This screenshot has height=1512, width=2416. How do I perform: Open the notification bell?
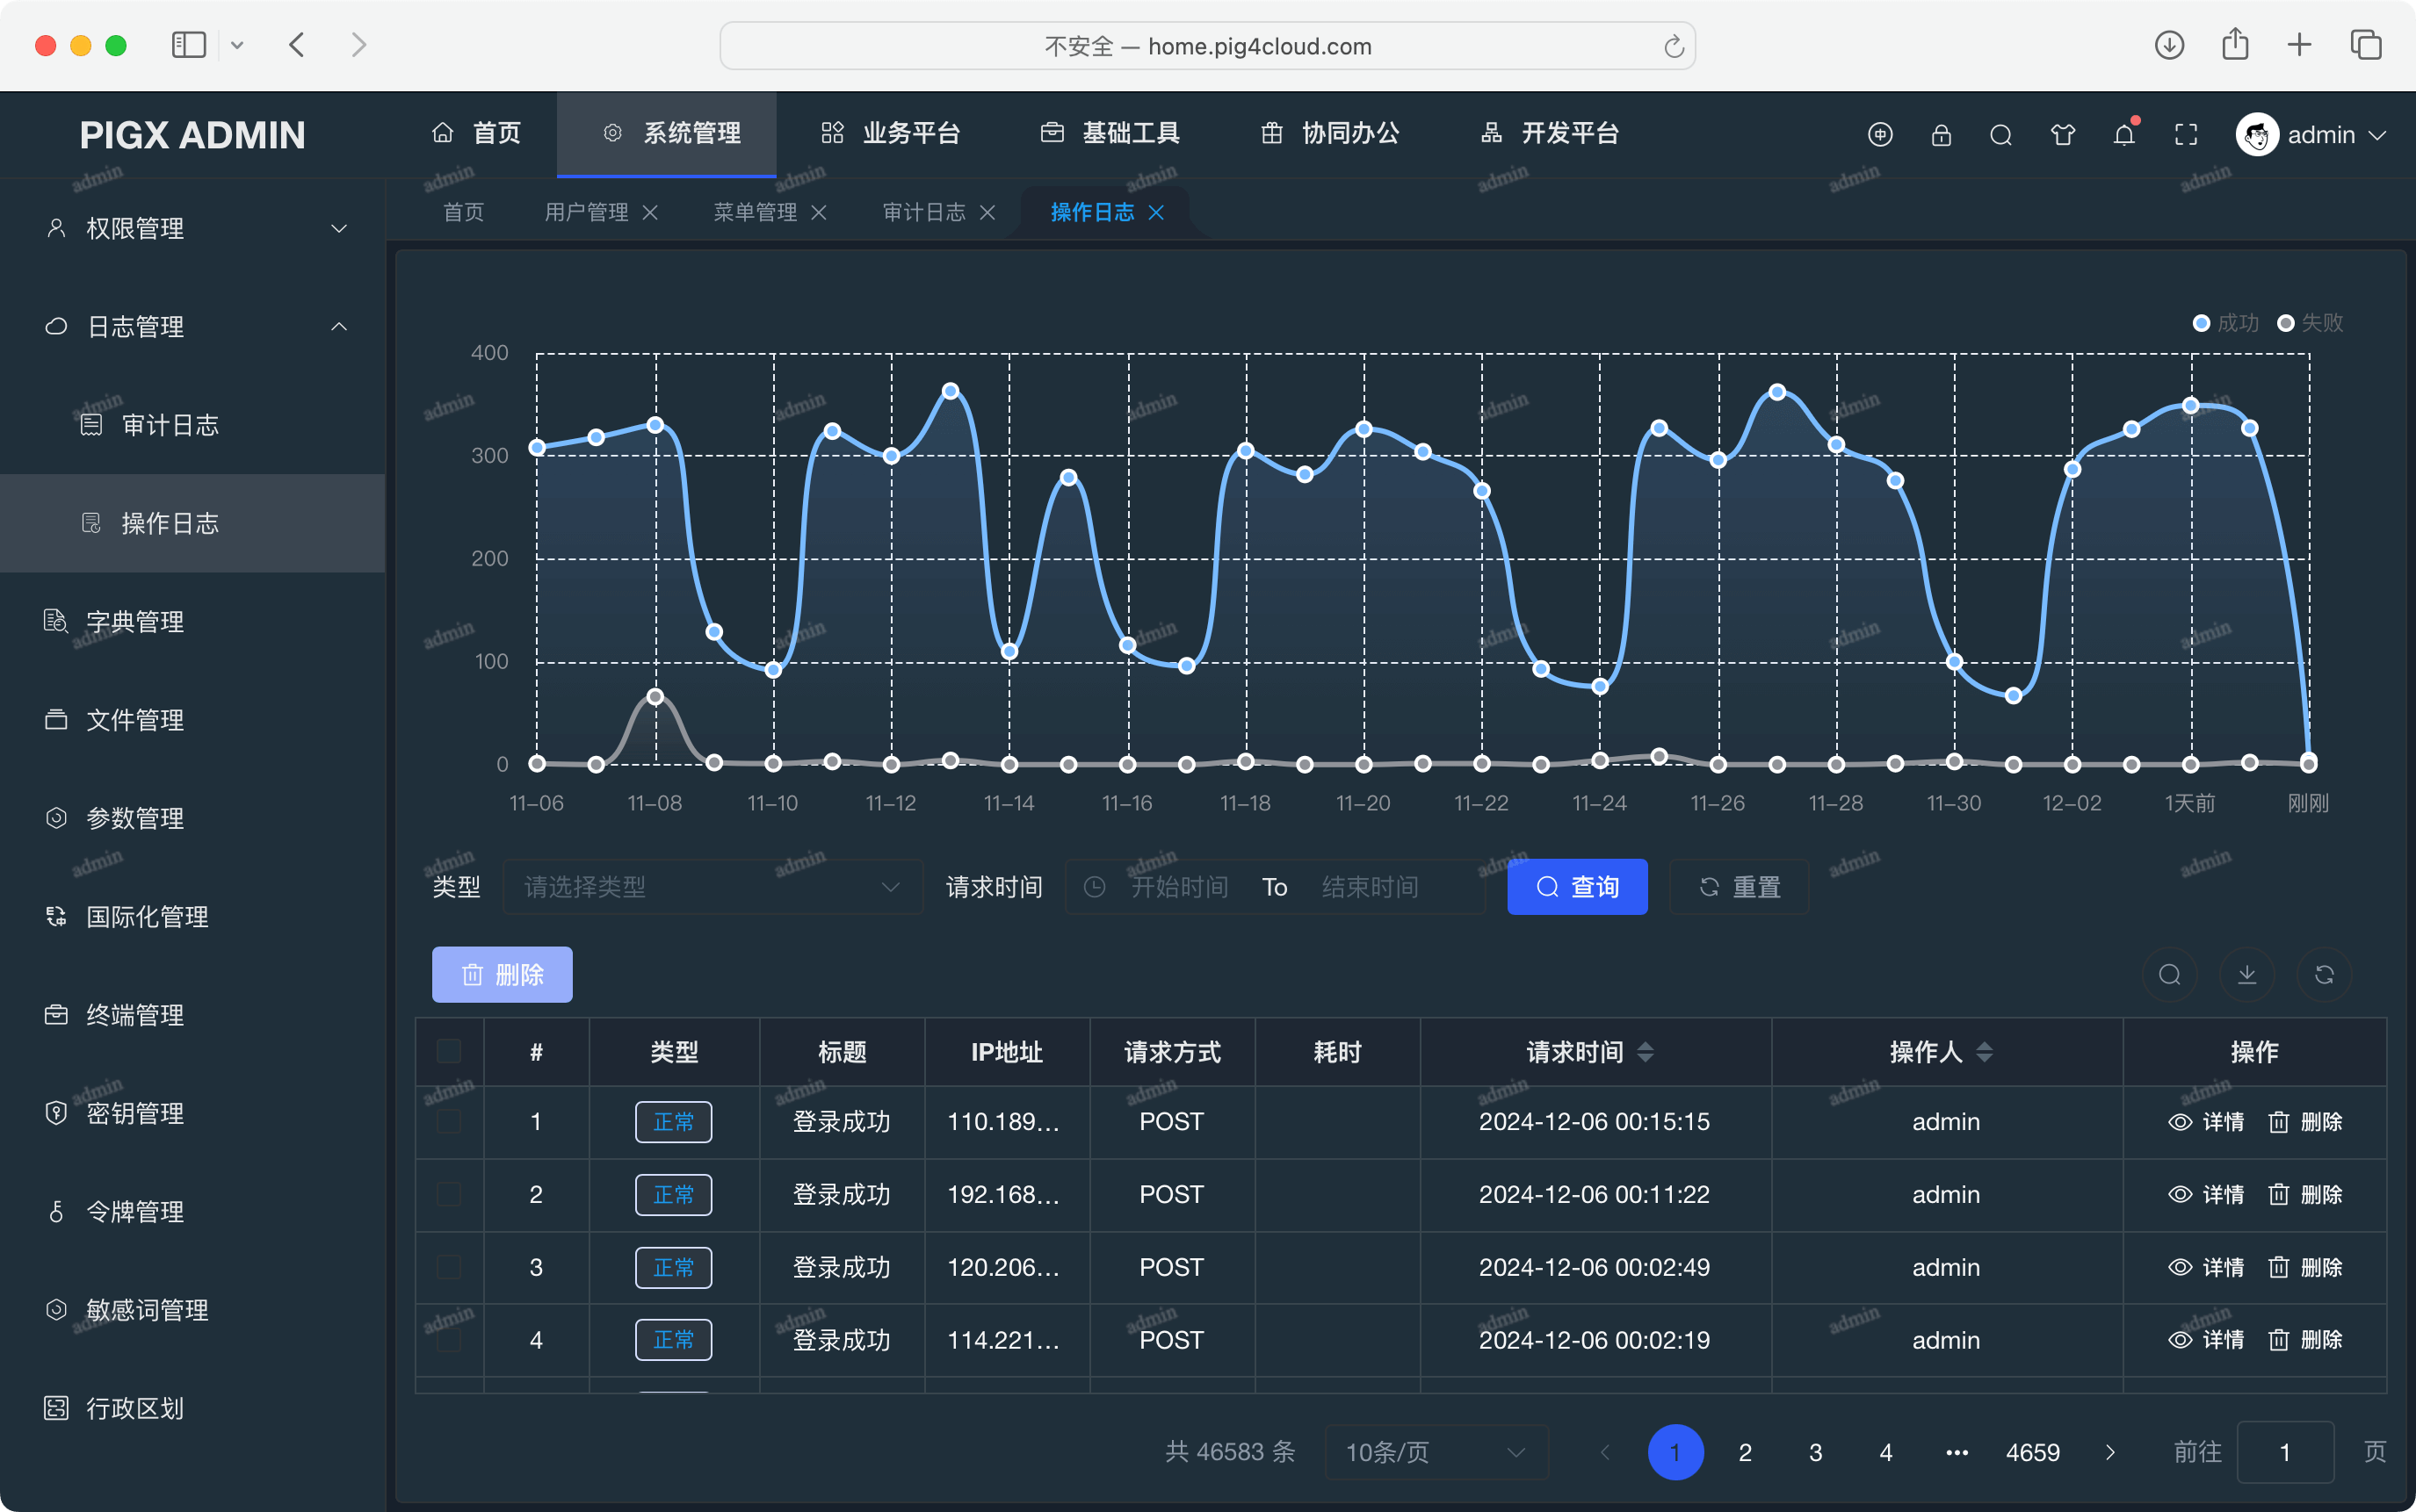[2123, 135]
